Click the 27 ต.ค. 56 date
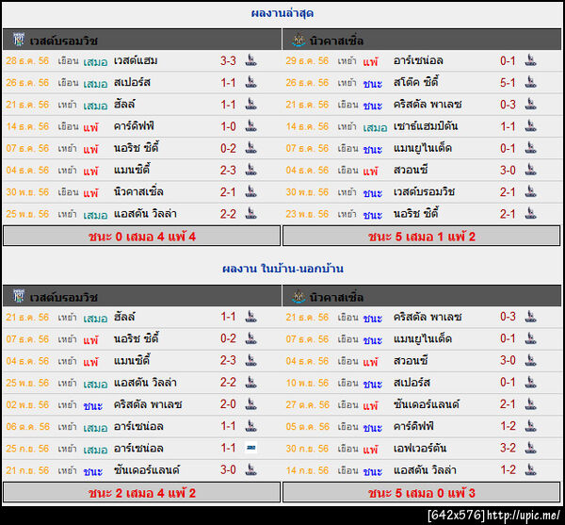565x525 pixels. coord(307,404)
